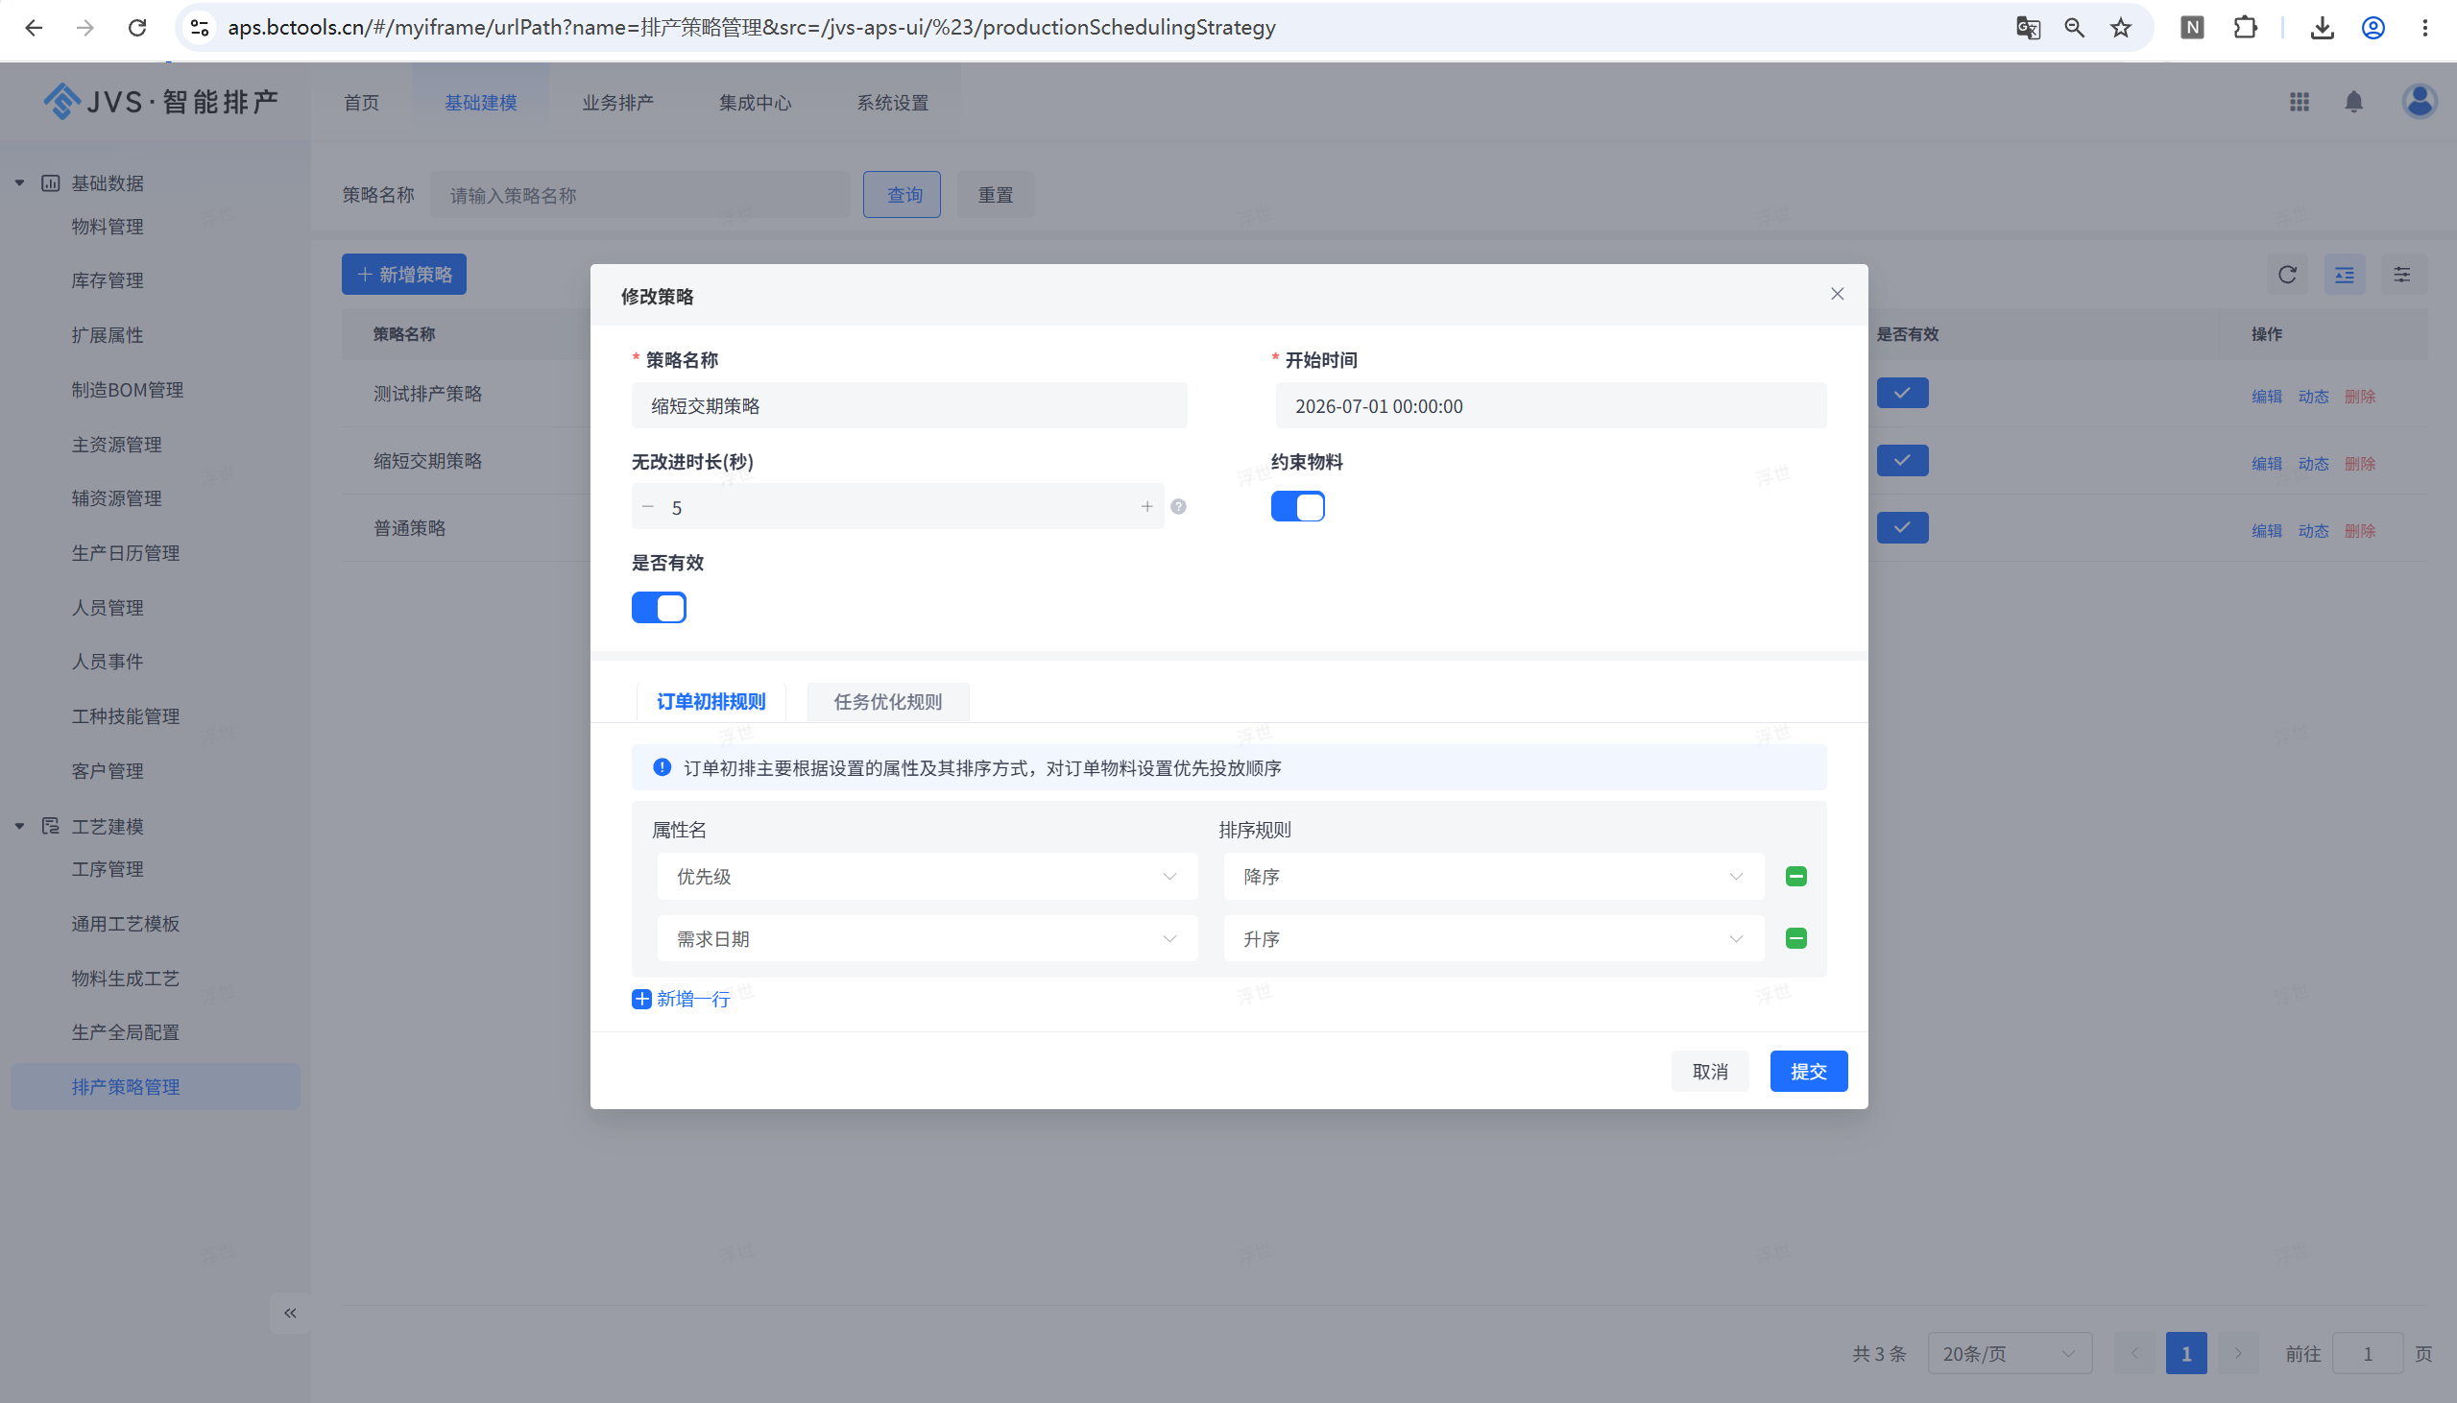
Task: Open the 业务排产 top menu
Action: (617, 102)
